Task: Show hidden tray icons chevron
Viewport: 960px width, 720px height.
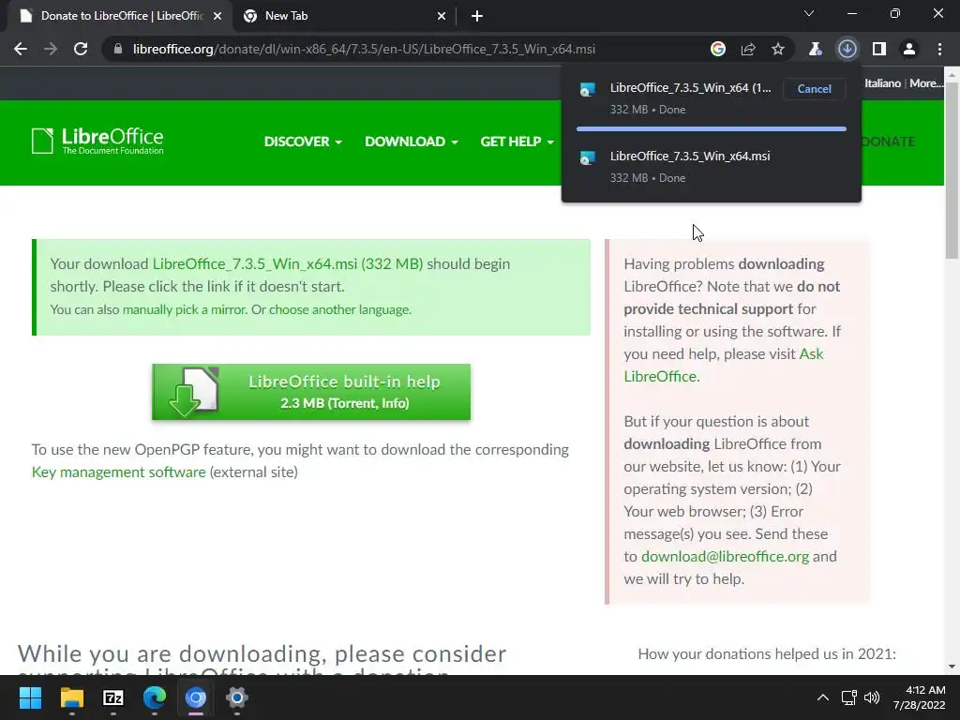Action: click(x=823, y=697)
